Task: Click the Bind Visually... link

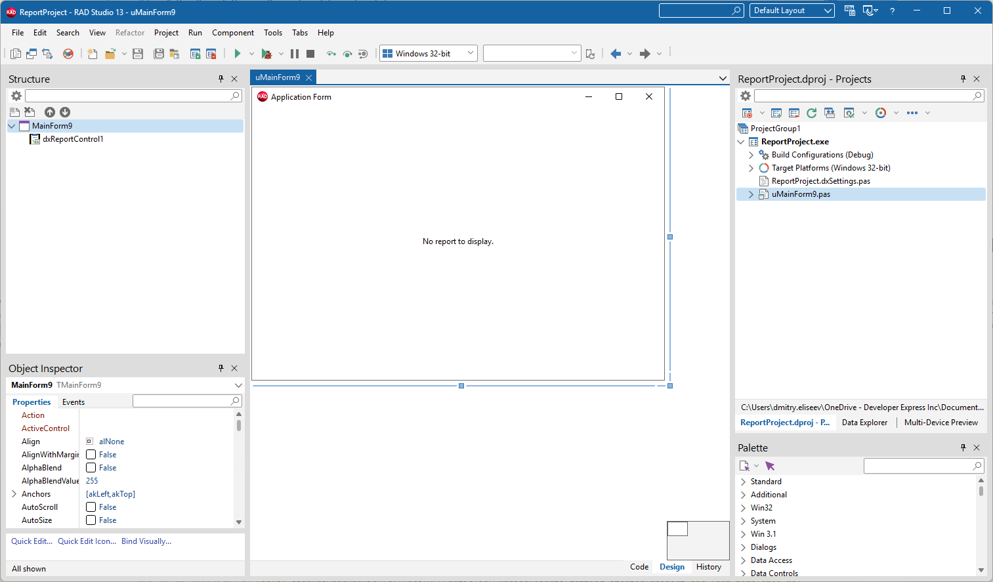Action: (146, 541)
